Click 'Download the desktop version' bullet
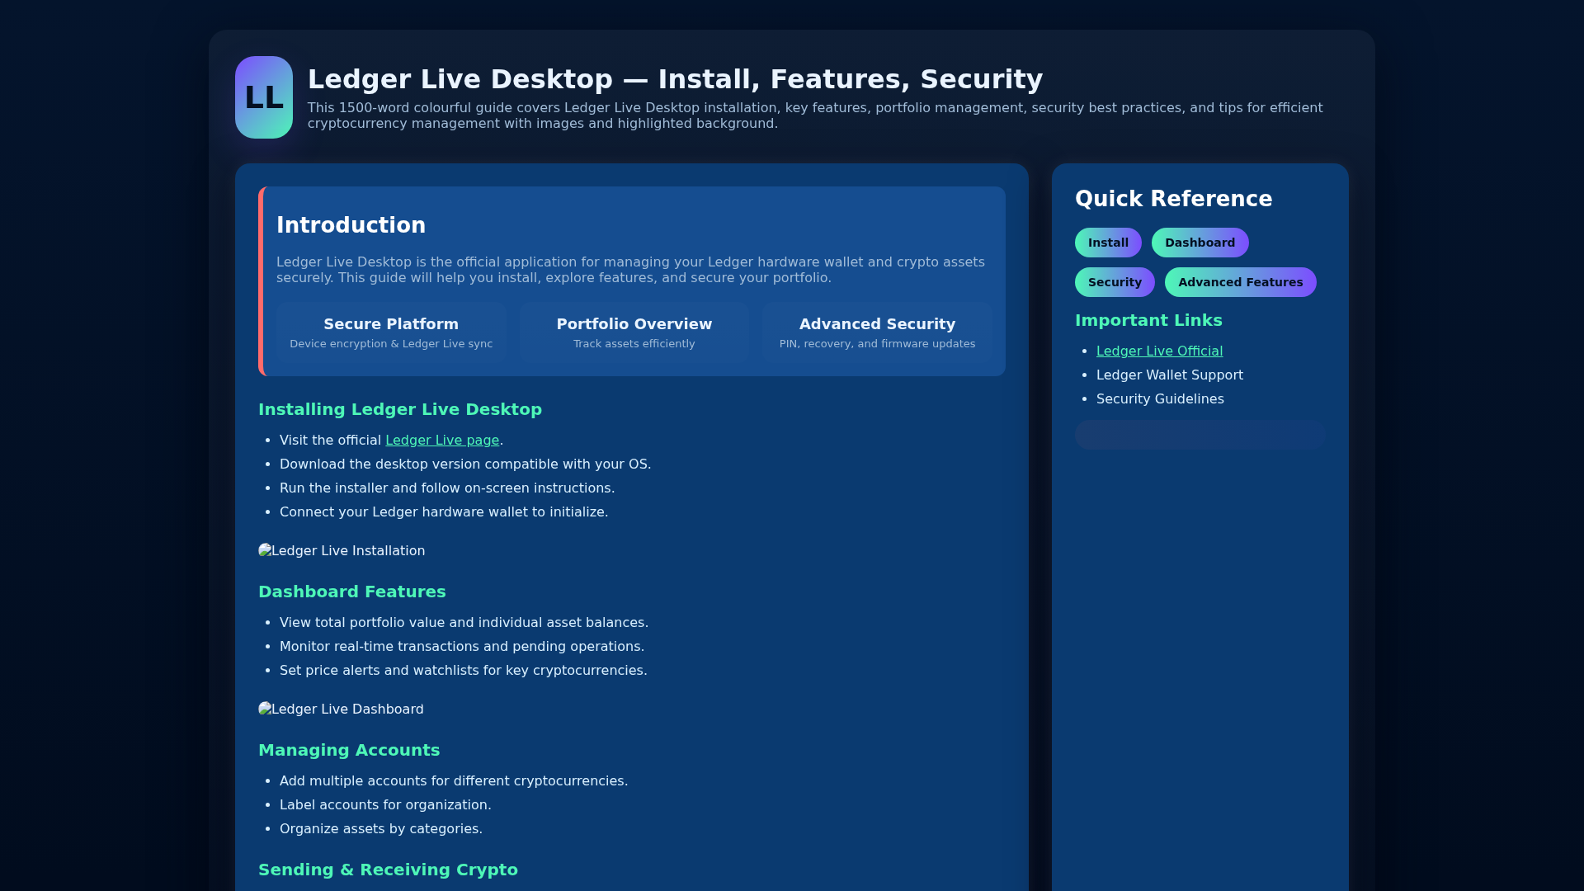 (x=465, y=464)
